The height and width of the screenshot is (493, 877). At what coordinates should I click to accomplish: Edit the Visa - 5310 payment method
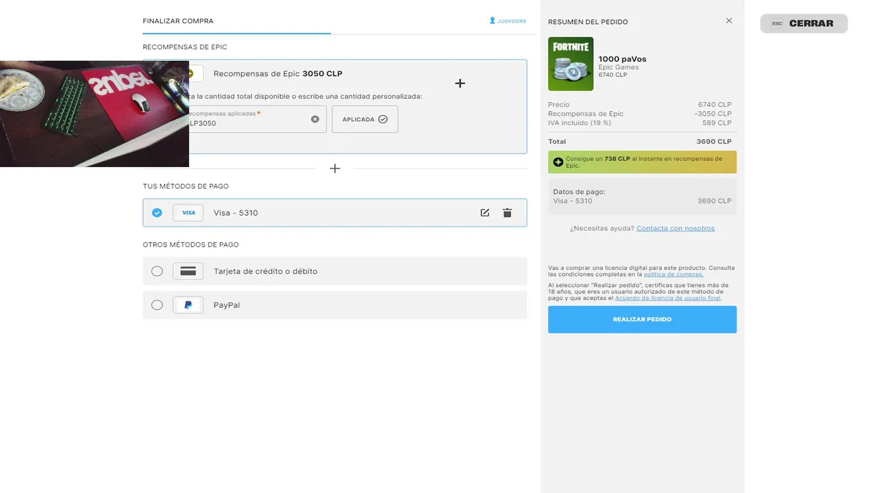485,213
